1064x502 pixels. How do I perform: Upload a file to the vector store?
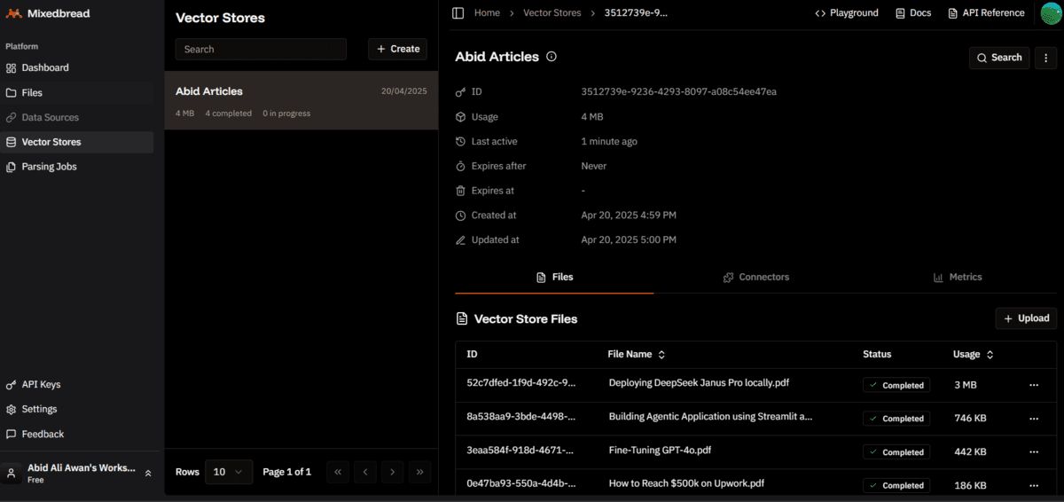1026,318
